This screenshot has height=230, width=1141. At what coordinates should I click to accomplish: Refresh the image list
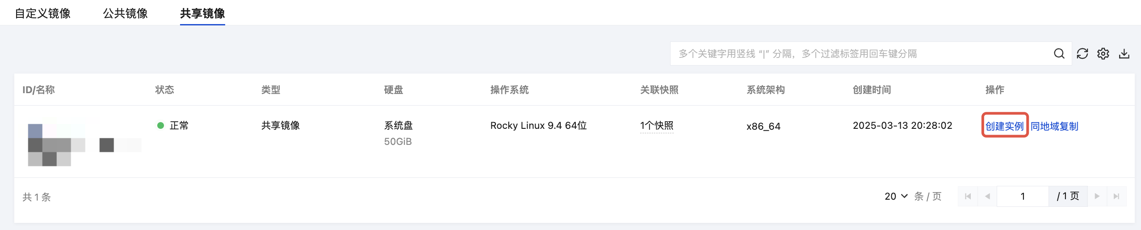pyautogui.click(x=1082, y=54)
